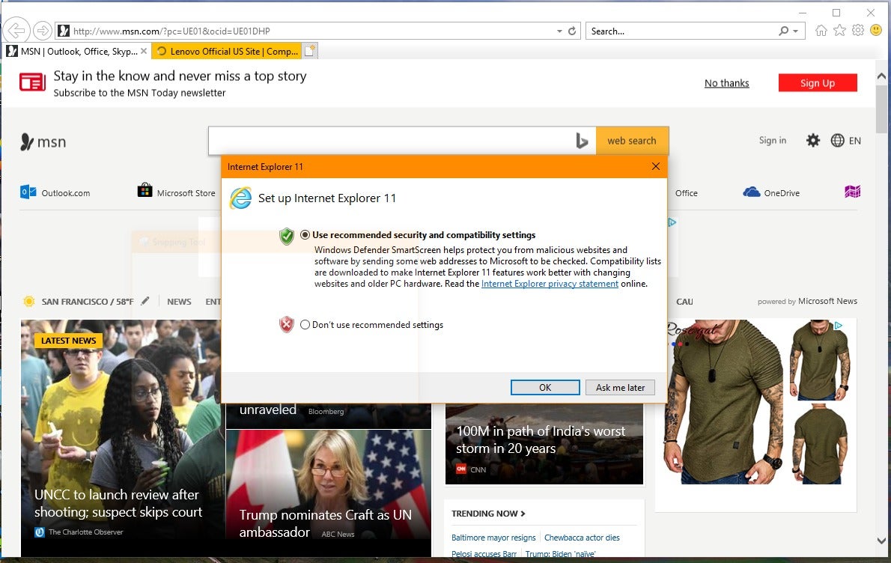Open the browser Home icon
The image size is (891, 563).
(x=821, y=31)
